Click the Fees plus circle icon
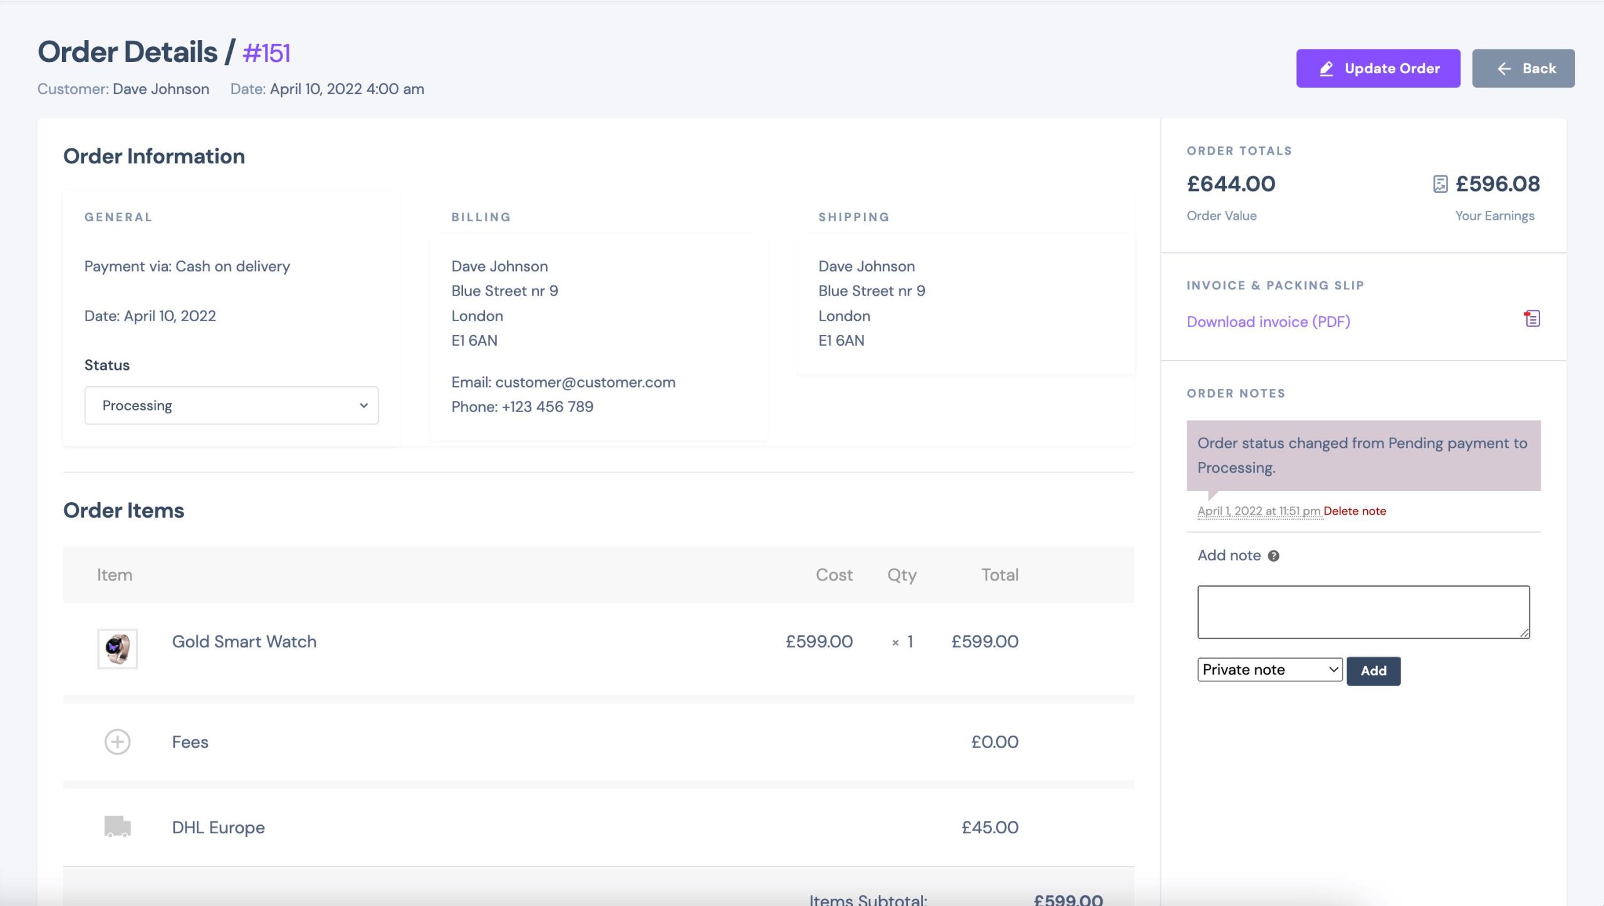This screenshot has height=906, width=1604. 117,741
